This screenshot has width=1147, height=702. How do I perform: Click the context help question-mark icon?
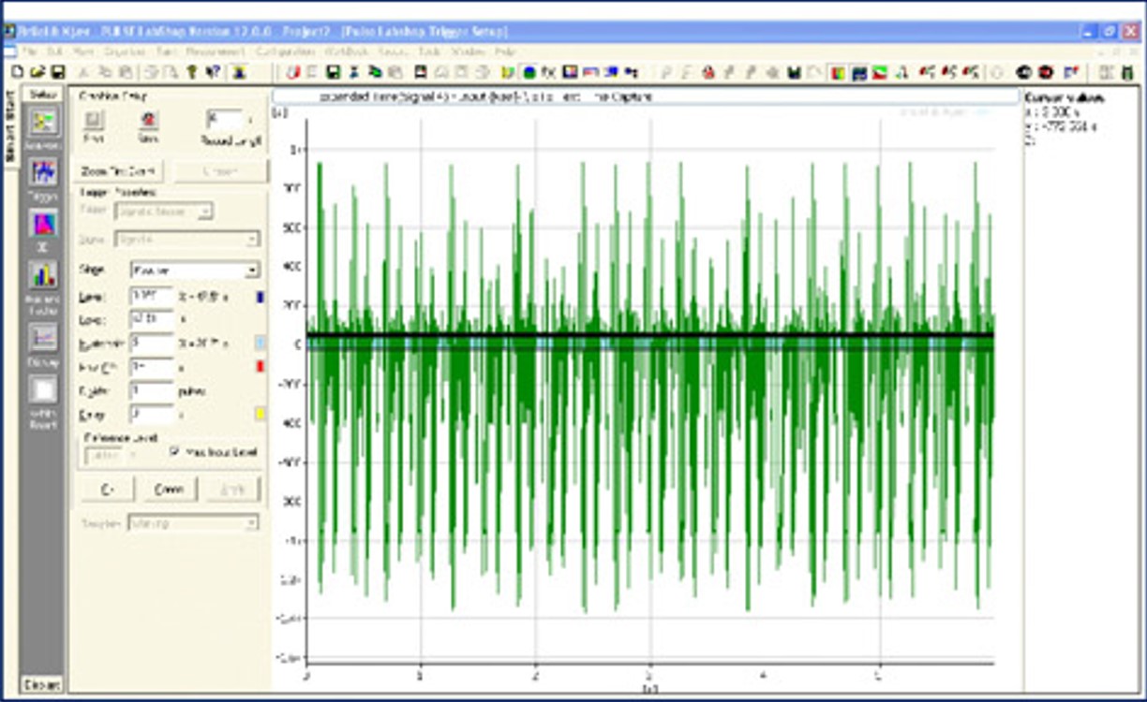coord(213,72)
